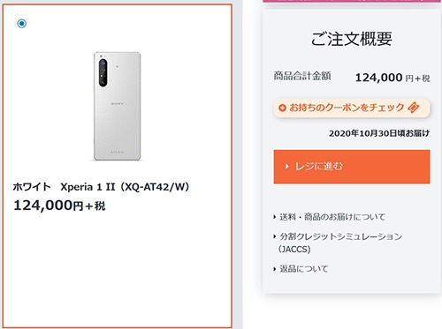Click the coupon ticket icon

413,108
